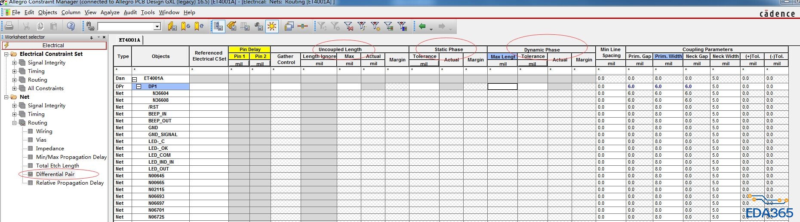Click the stacked windows icon
Viewport: 800px width, 222px height.
pyautogui.click(x=289, y=26)
